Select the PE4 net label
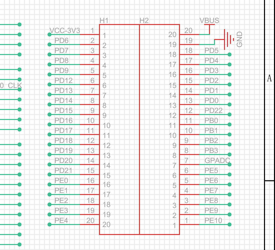Screen dimensions: 275x250 click(x=61, y=220)
